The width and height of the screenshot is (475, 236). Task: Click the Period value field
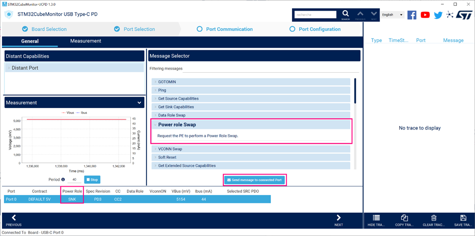click(74, 180)
